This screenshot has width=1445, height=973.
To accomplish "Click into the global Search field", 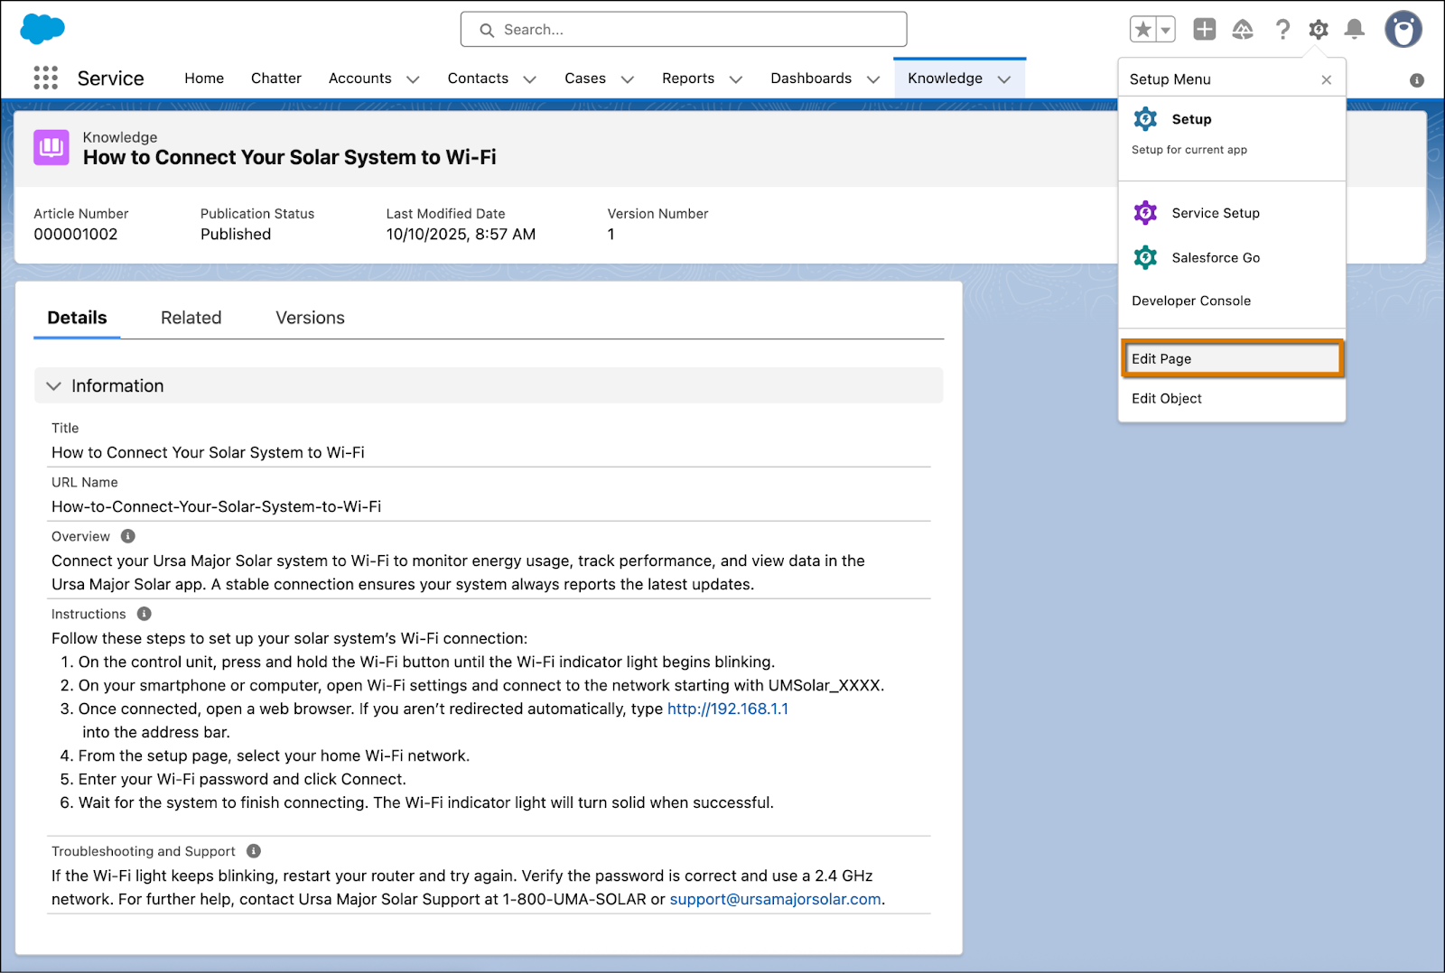I will tap(684, 30).
